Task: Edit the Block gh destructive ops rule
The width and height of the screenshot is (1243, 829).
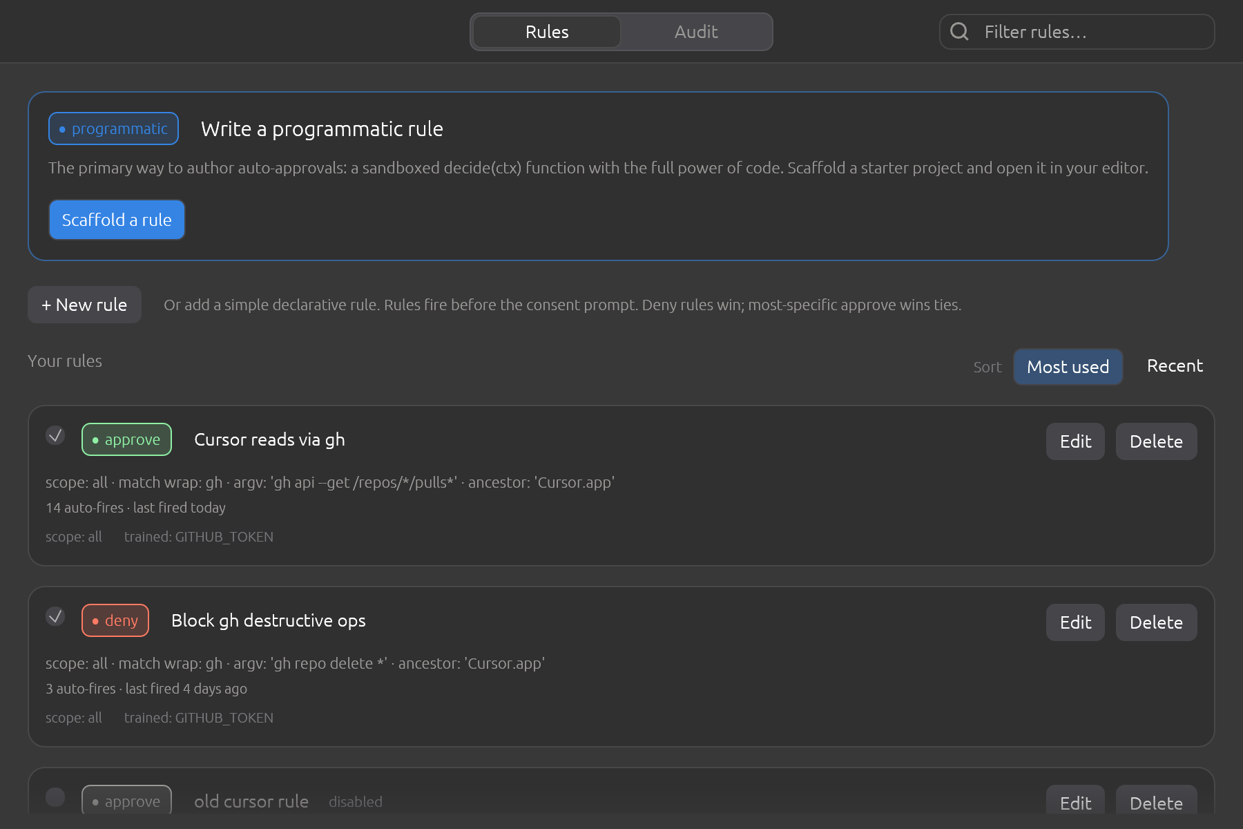Action: (x=1075, y=622)
